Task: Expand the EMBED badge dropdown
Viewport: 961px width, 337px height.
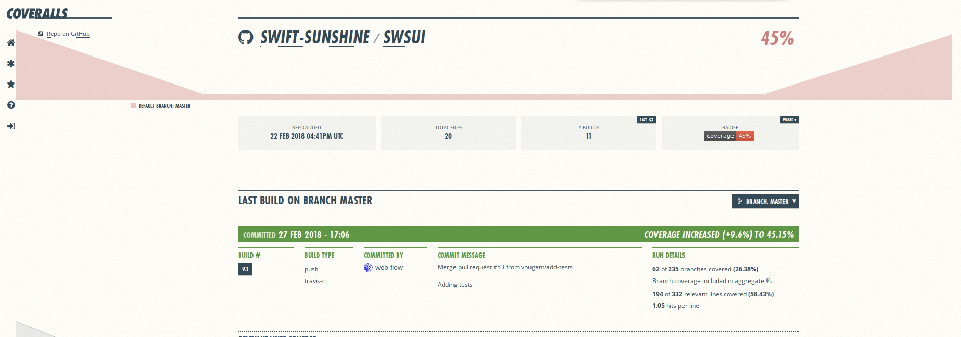Action: (x=790, y=120)
